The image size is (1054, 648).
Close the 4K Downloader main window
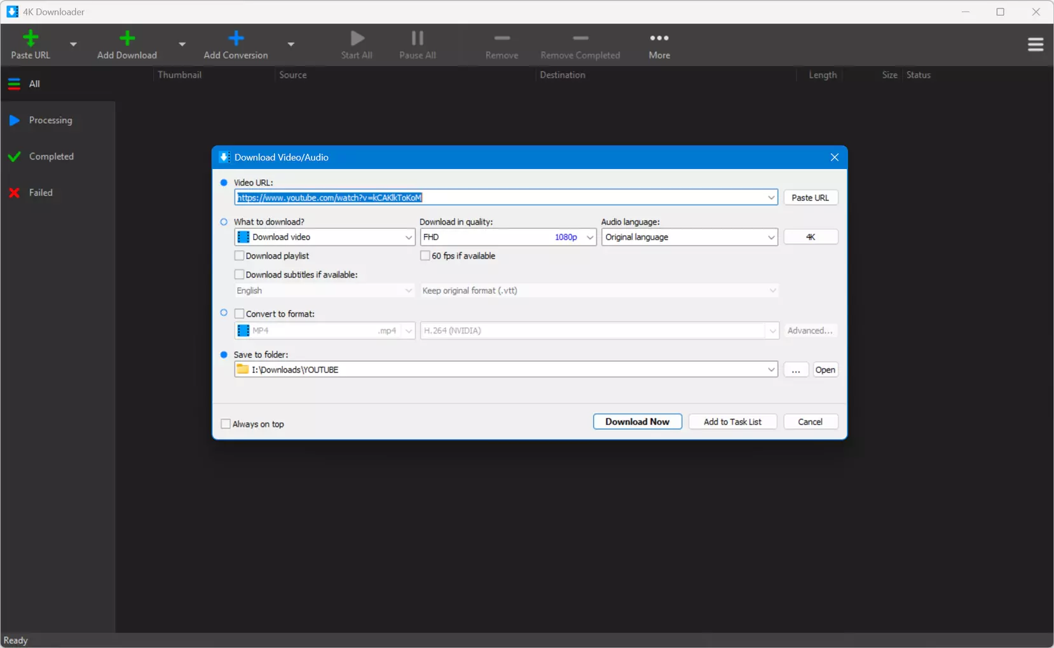click(x=1036, y=12)
